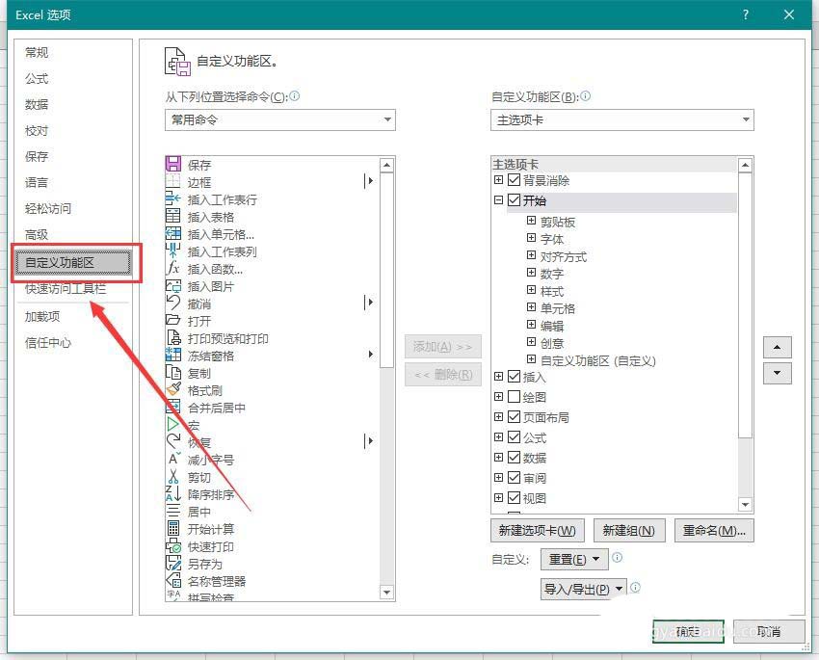The height and width of the screenshot is (660, 819).
Task: Select the 降序排序 command icon
Action: point(172,493)
